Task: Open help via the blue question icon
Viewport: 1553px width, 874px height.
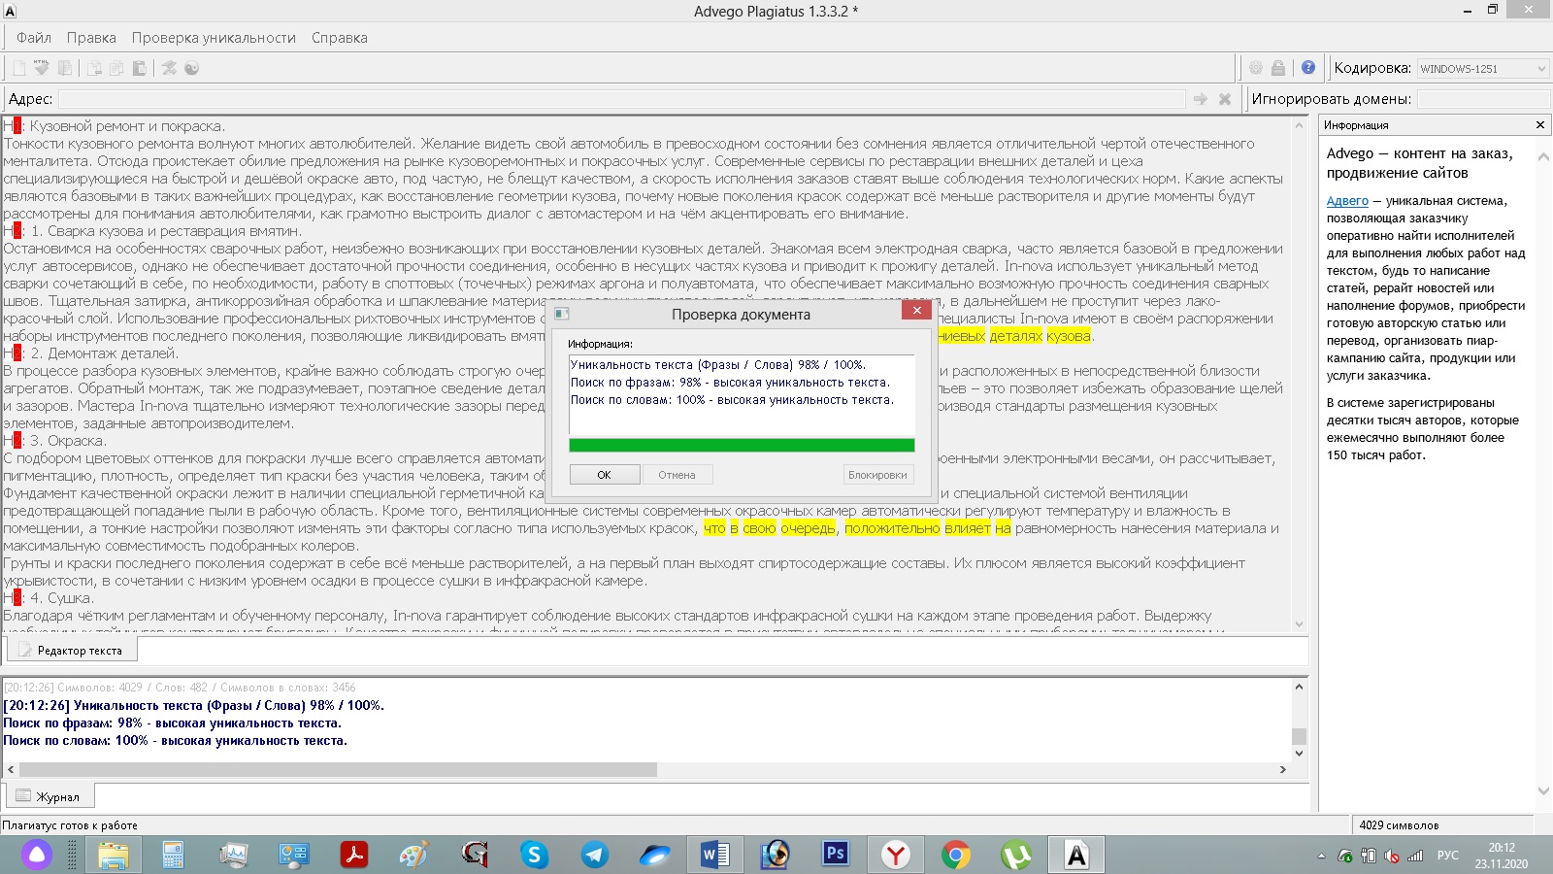Action: click(1308, 68)
